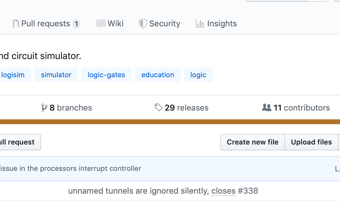
Task: View the 11 contributors list
Action: pyautogui.click(x=302, y=108)
